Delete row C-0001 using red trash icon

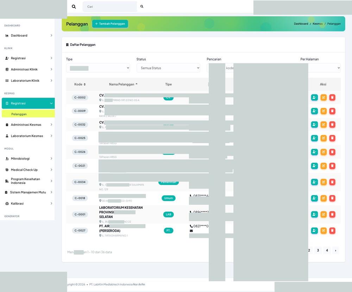click(x=332, y=214)
